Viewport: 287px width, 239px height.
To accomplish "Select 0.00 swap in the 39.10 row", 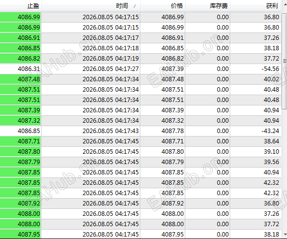I will pyautogui.click(x=208, y=152).
